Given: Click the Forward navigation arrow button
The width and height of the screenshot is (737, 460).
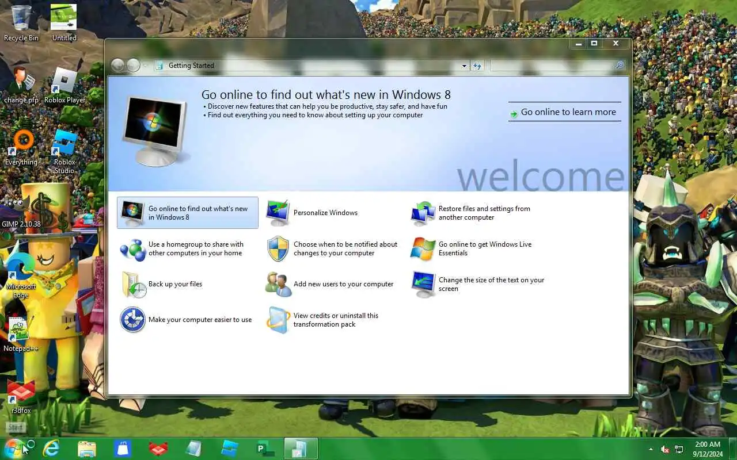Looking at the screenshot, I should (133, 66).
